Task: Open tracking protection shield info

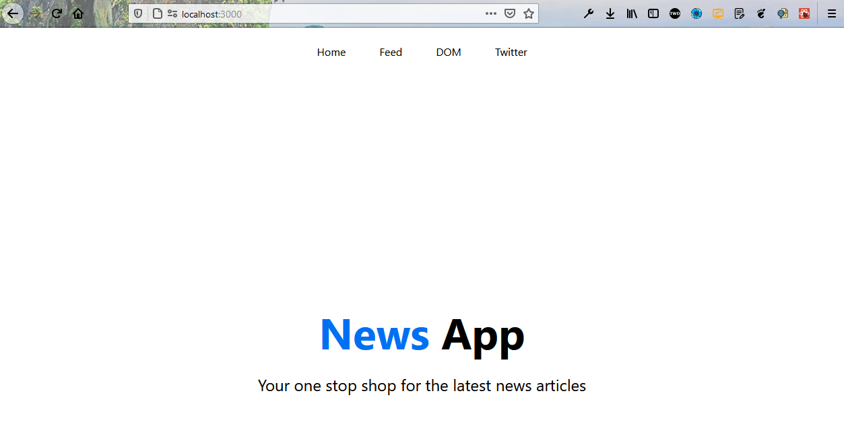Action: (138, 13)
